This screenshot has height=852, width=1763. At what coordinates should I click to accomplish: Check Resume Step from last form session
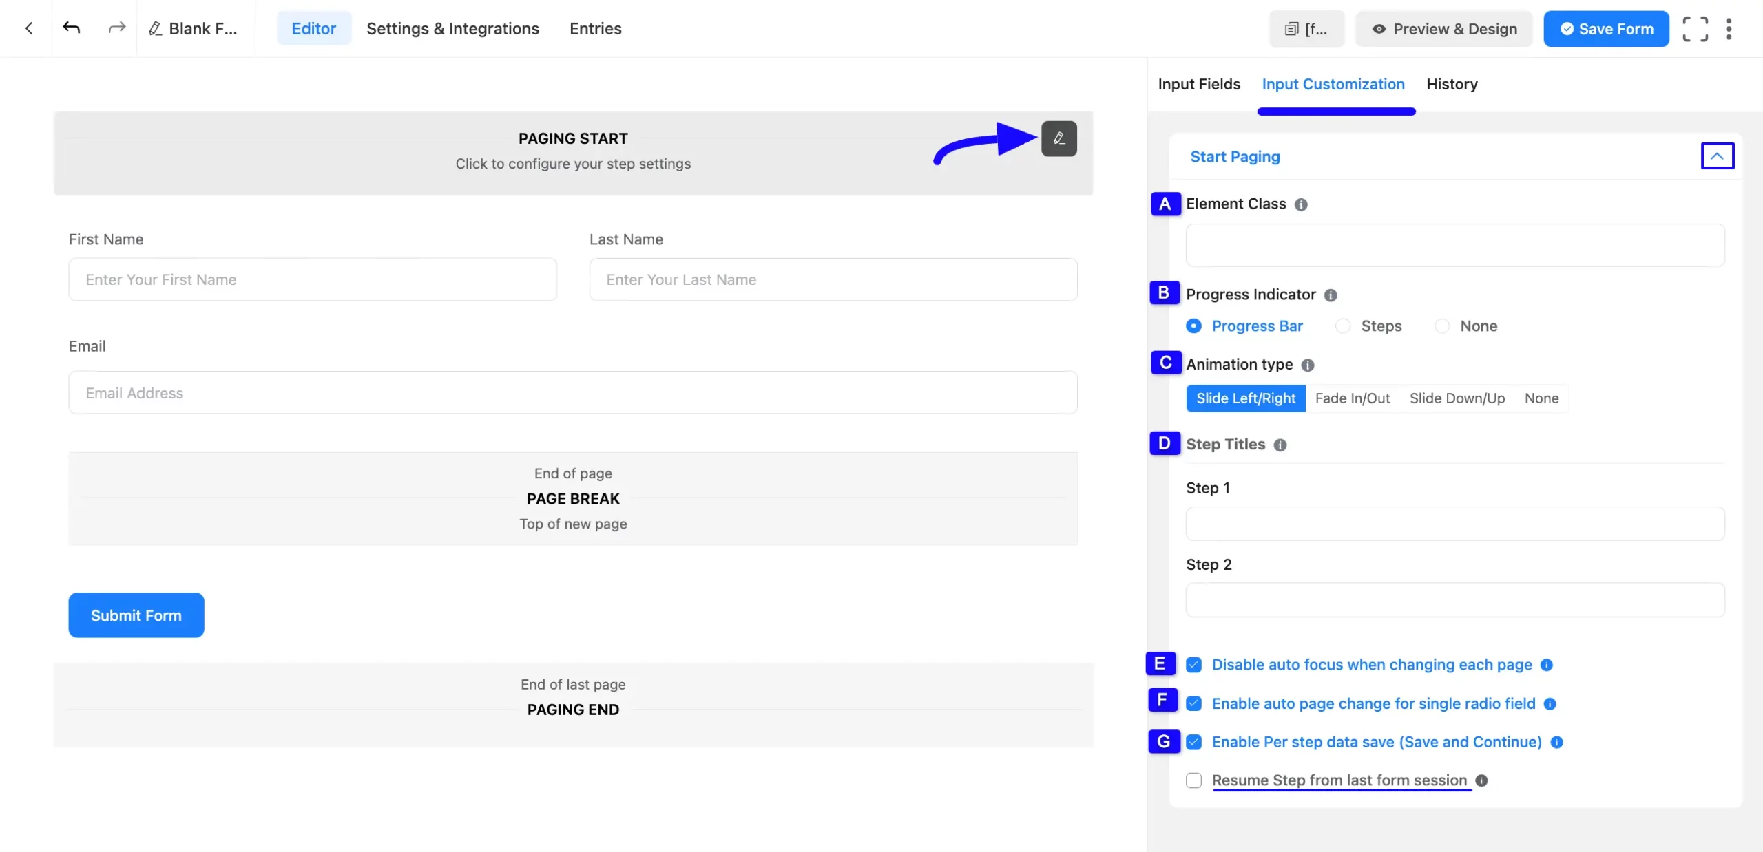point(1194,780)
